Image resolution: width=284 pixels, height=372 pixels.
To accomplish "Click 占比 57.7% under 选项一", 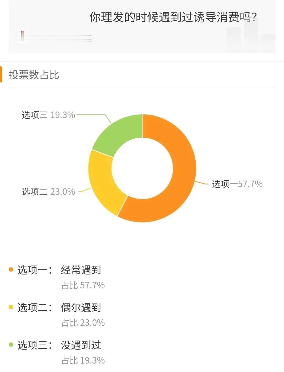I will (83, 285).
